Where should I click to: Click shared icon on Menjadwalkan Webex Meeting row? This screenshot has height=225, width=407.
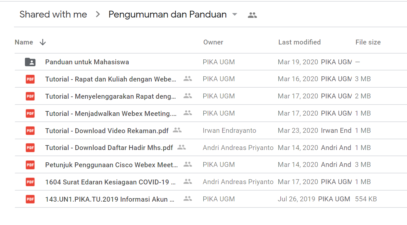tap(188, 113)
